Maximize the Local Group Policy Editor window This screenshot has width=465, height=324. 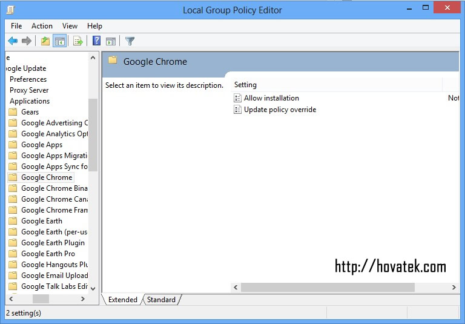[426, 8]
